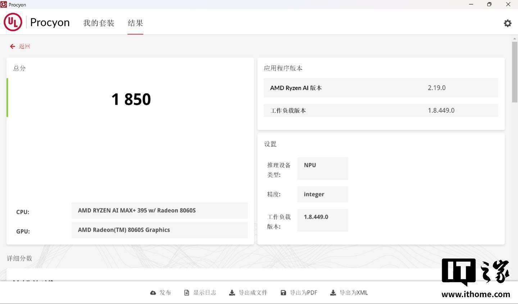Open the log via 显示日志 icon
This screenshot has width=518, height=304.
pos(186,293)
